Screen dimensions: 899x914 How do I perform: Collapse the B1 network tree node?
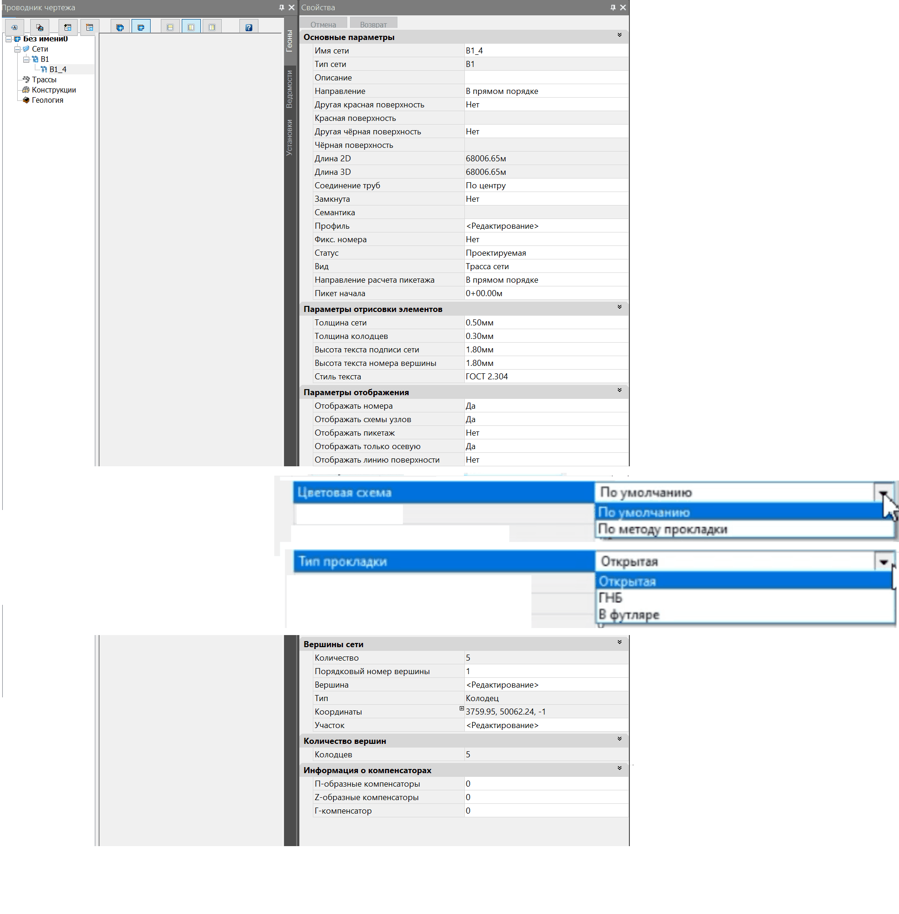coord(26,60)
